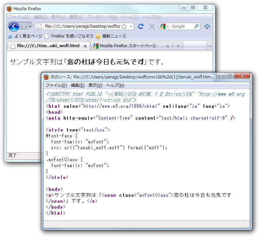Click the @font-face { source line
This screenshot has width=259, height=237.
61,136
